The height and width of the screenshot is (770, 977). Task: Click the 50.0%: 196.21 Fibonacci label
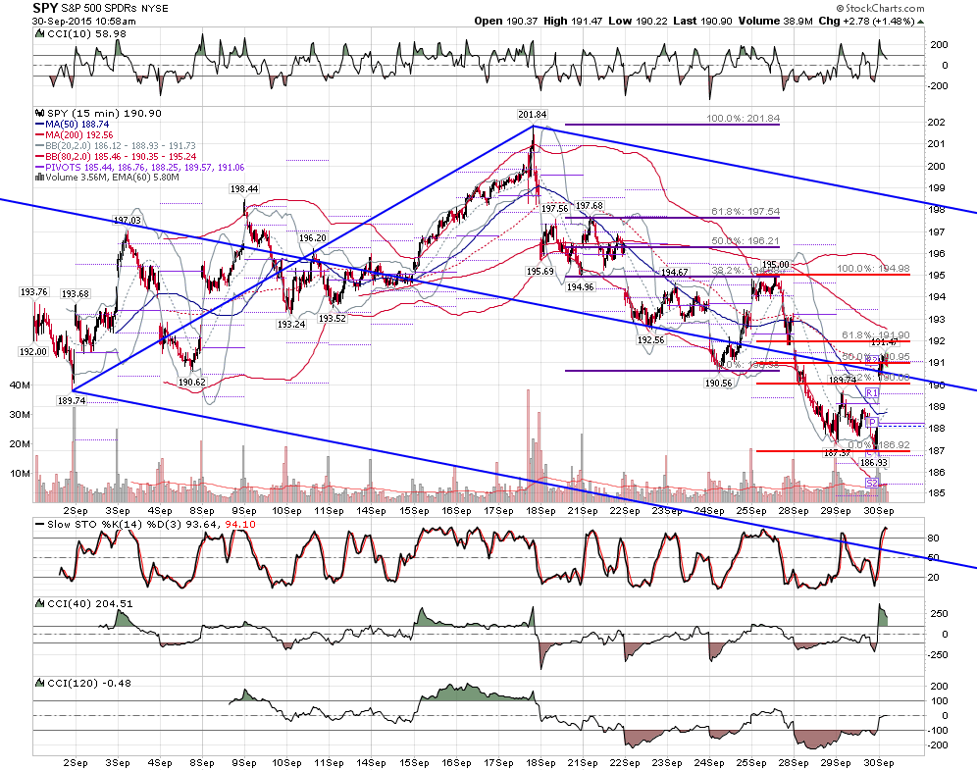(746, 241)
